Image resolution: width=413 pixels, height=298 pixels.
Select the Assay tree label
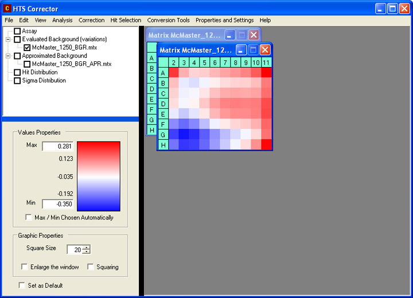[29, 31]
